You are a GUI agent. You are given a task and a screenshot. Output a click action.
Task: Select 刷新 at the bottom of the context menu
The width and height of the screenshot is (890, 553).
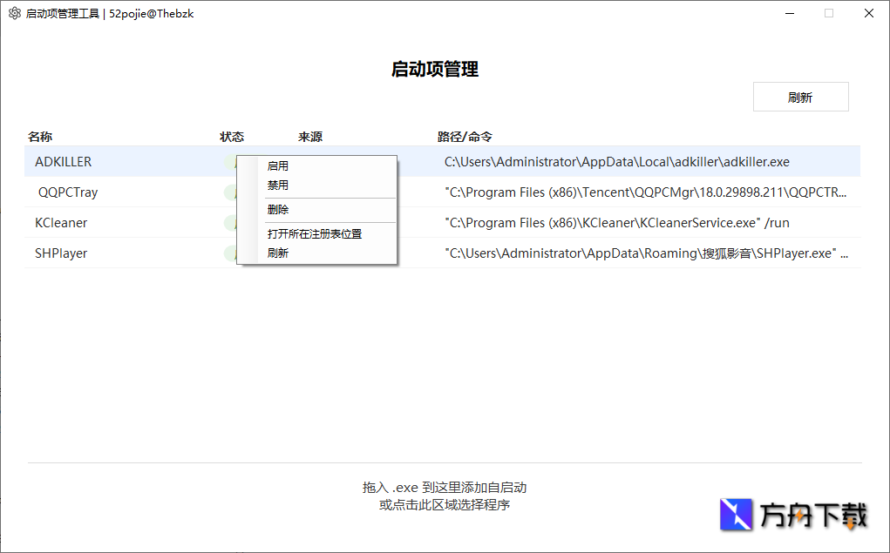(278, 253)
